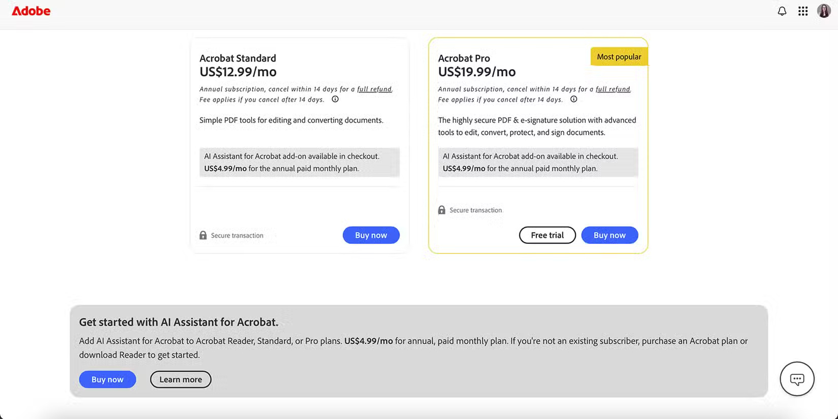Click the info icon on Acrobat Pro card

[573, 99]
